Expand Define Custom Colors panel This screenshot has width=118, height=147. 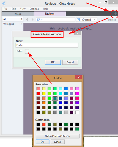coord(58,136)
